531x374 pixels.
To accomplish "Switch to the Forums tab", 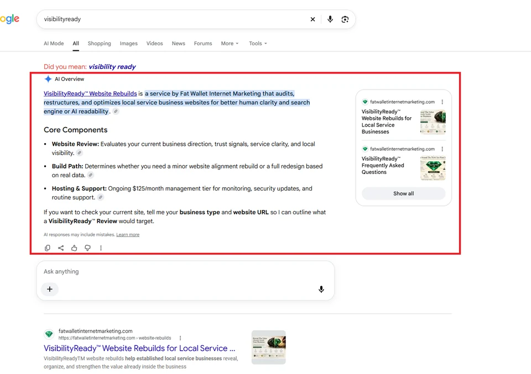I will [x=203, y=44].
